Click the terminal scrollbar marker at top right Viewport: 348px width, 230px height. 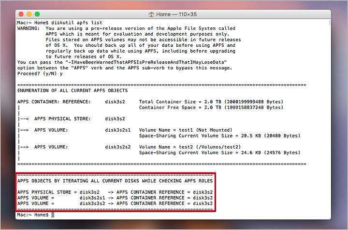point(330,23)
